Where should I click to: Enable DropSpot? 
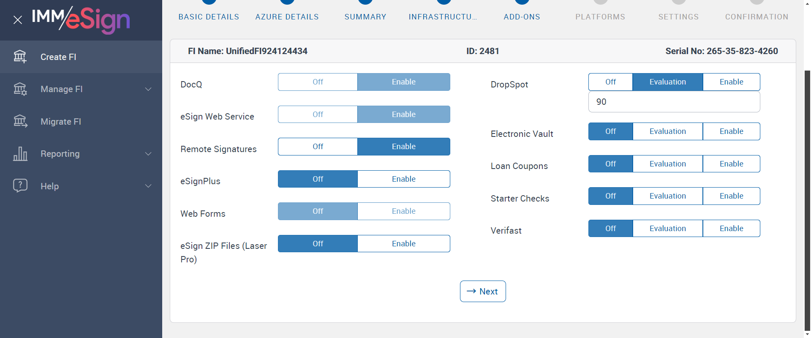(x=732, y=82)
